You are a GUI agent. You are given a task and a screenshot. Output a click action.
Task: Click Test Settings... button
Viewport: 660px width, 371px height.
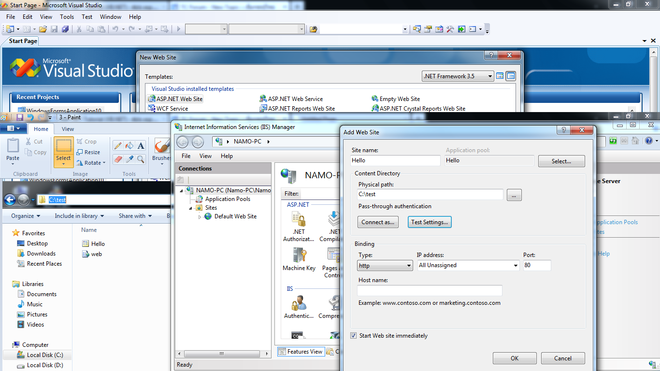[430, 222]
